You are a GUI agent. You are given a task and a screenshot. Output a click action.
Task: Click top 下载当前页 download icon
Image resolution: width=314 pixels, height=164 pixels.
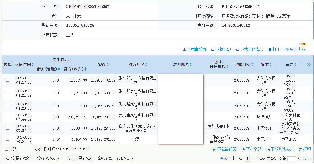coord(184,49)
